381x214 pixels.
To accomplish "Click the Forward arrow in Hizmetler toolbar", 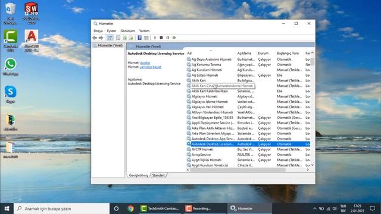I will tap(101, 37).
